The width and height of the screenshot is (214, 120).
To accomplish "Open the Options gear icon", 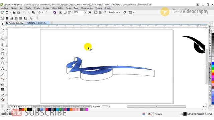I will point(125,12).
